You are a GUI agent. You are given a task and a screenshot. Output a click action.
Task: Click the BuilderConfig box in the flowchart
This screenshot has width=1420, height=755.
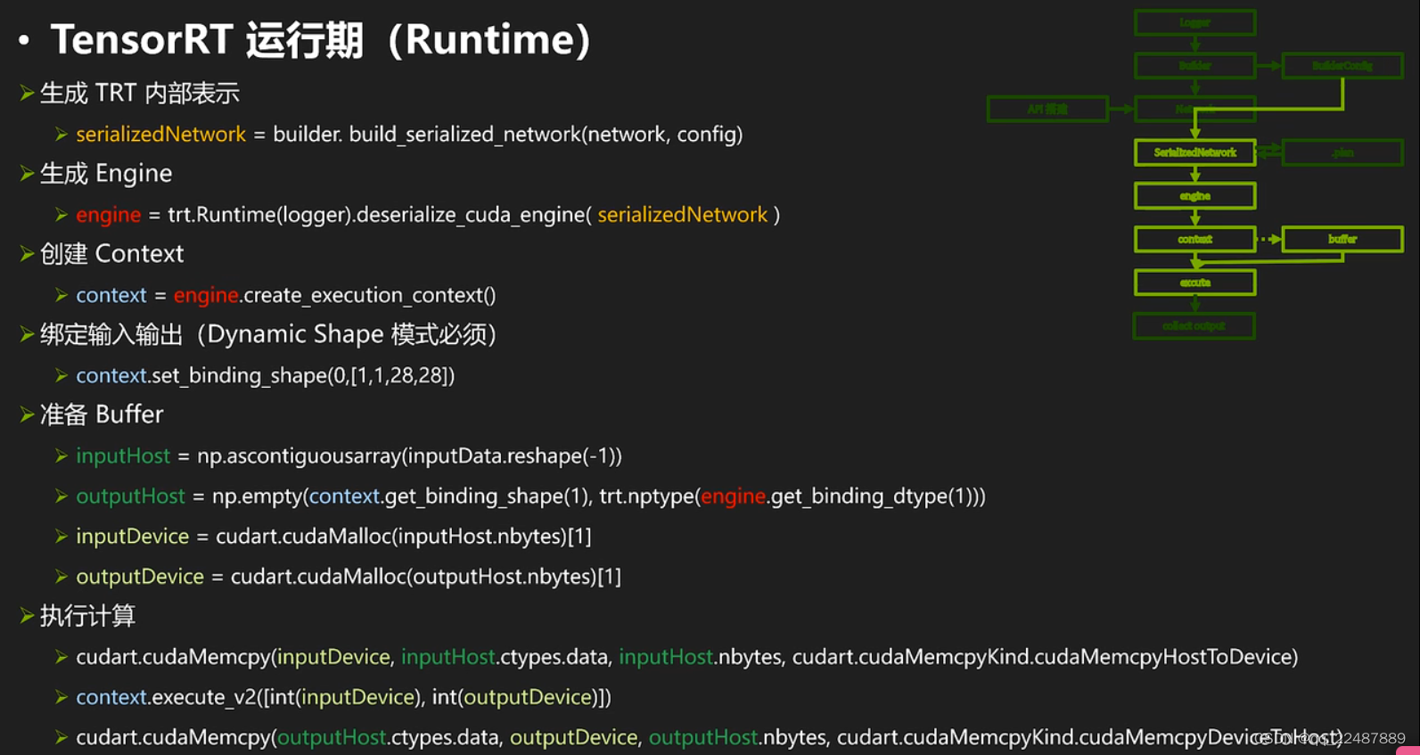[x=1342, y=65]
